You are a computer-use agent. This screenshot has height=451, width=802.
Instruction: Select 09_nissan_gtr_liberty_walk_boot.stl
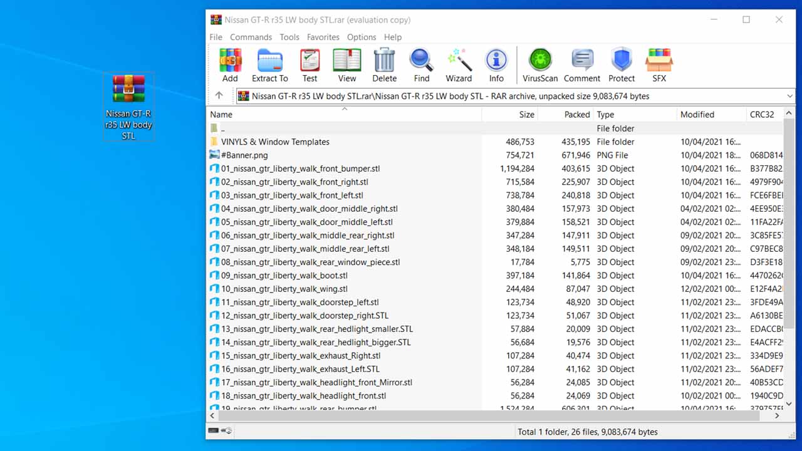[495, 276]
